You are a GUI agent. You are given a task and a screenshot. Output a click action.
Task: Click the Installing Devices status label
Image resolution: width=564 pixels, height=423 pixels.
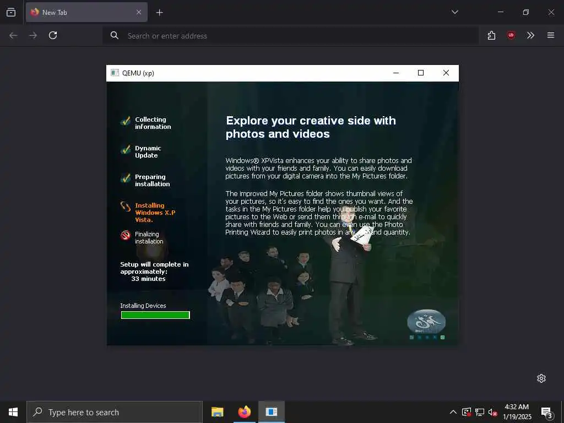[143, 306]
